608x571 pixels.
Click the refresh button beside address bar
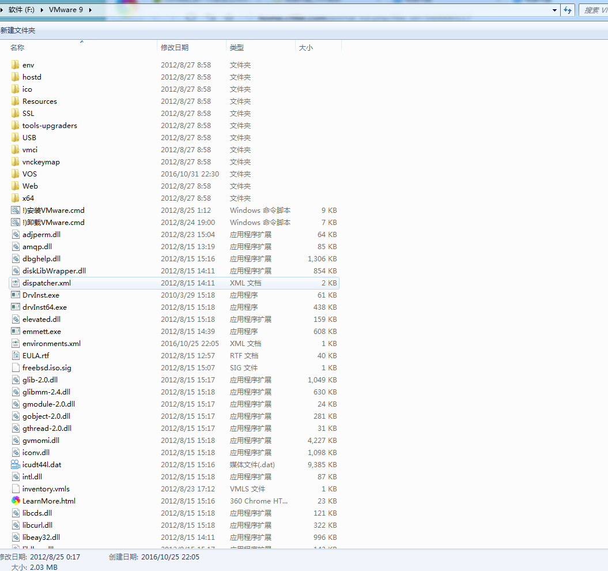coord(568,10)
